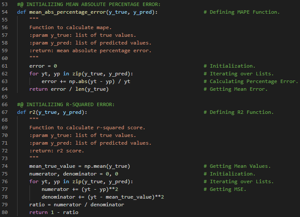Click 'Function to calculate mape.' docstring text
300x217 pixels.
click(70, 27)
